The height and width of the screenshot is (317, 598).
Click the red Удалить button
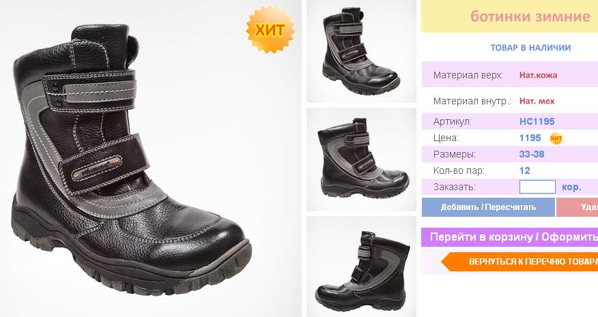point(577,207)
